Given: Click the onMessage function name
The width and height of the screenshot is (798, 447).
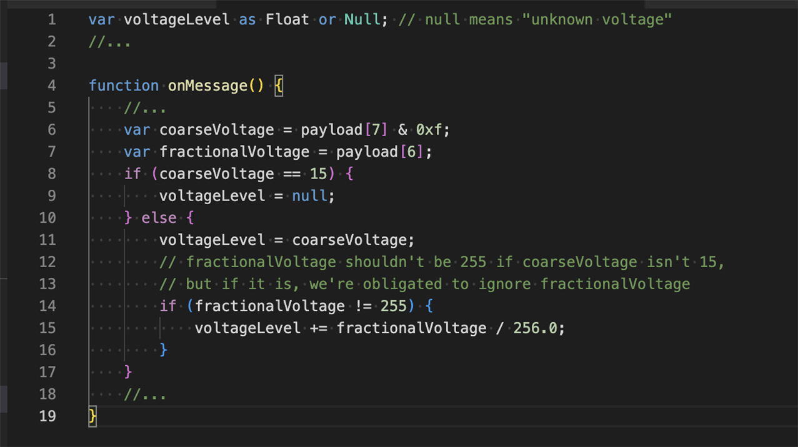Looking at the screenshot, I should pos(207,86).
